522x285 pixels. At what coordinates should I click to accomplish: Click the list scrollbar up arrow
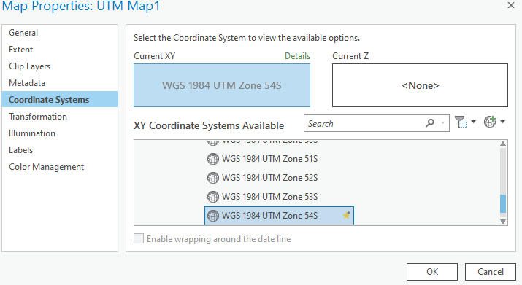click(503, 144)
